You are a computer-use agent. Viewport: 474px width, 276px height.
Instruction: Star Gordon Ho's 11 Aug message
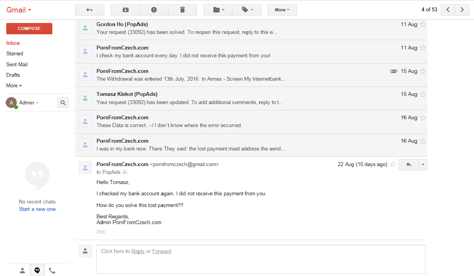tap(423, 25)
